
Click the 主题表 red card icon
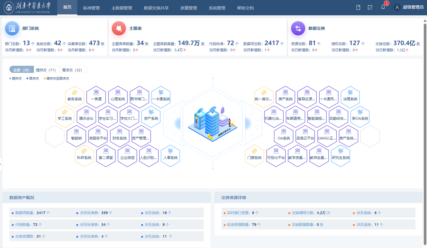[x=119, y=28]
